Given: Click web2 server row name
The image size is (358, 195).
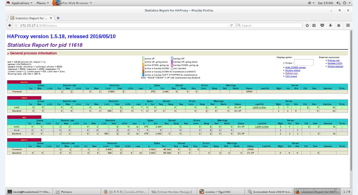Looking at the screenshot, I should tap(17, 107).
